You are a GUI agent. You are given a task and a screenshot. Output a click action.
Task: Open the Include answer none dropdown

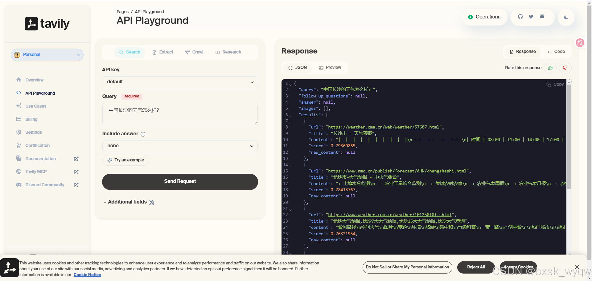pos(180,146)
